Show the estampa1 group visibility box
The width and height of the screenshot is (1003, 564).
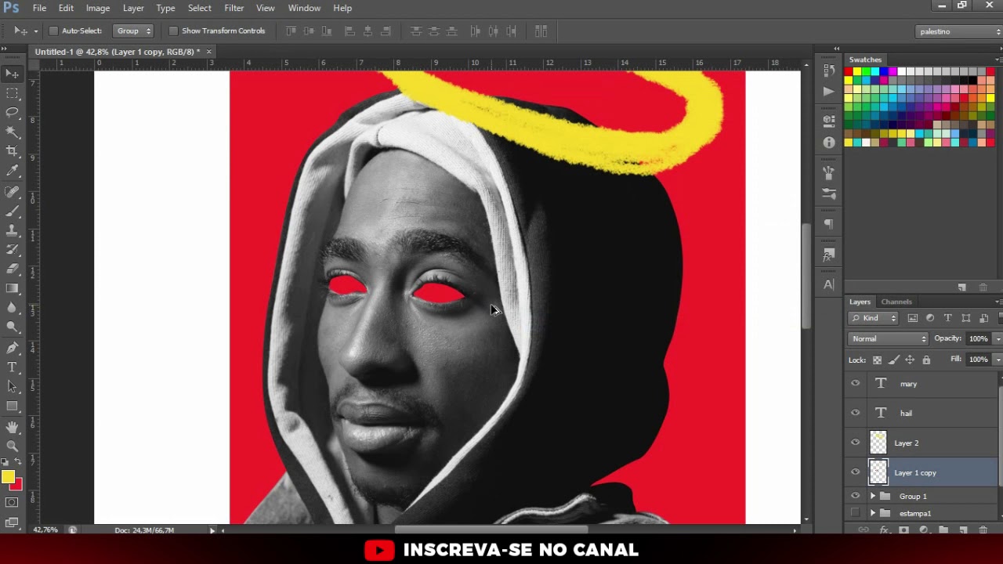tap(856, 513)
